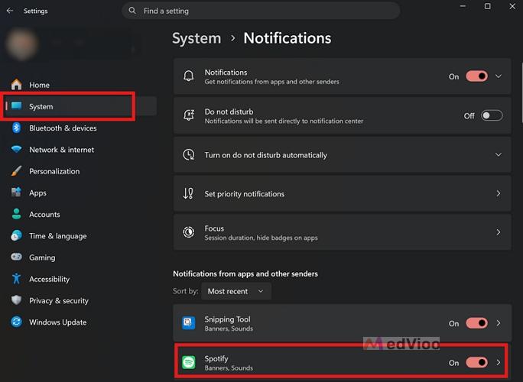Image resolution: width=523 pixels, height=382 pixels.
Task: Click the System sidebar label
Action: click(41, 106)
